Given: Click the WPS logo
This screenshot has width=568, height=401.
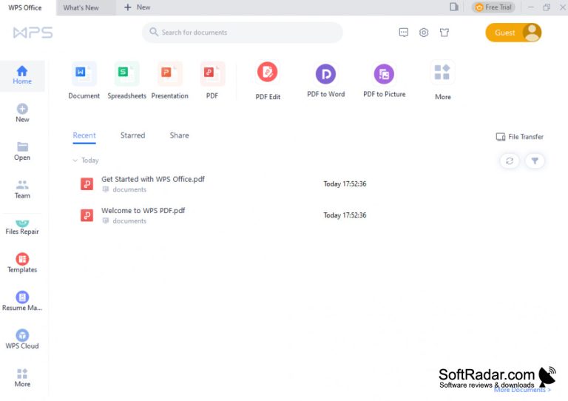Looking at the screenshot, I should click(33, 33).
